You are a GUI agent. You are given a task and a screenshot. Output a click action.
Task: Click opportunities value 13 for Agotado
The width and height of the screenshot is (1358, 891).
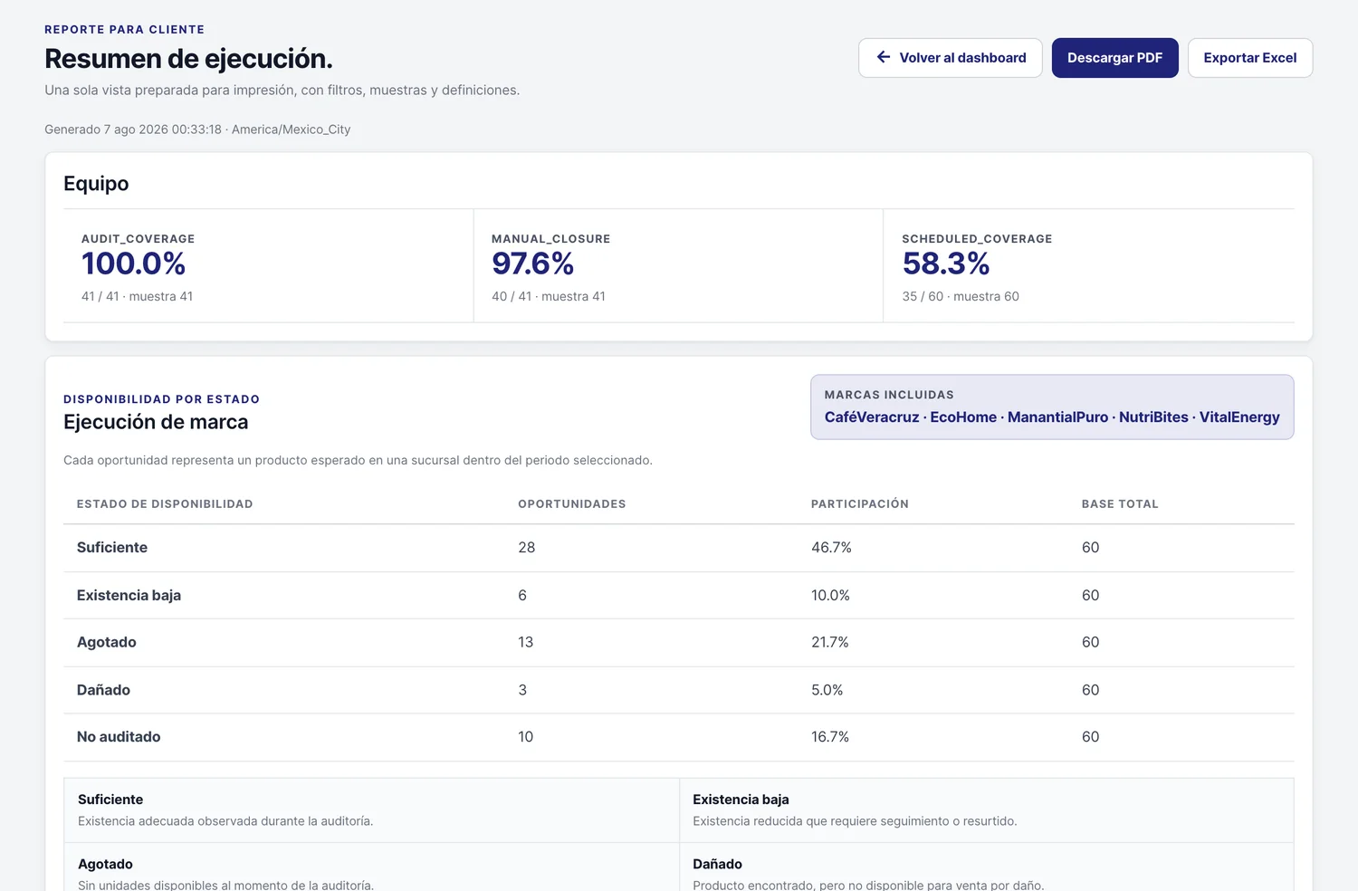click(x=526, y=643)
